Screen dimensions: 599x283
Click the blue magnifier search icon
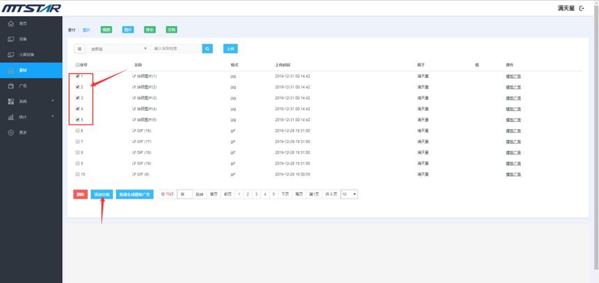[207, 49]
